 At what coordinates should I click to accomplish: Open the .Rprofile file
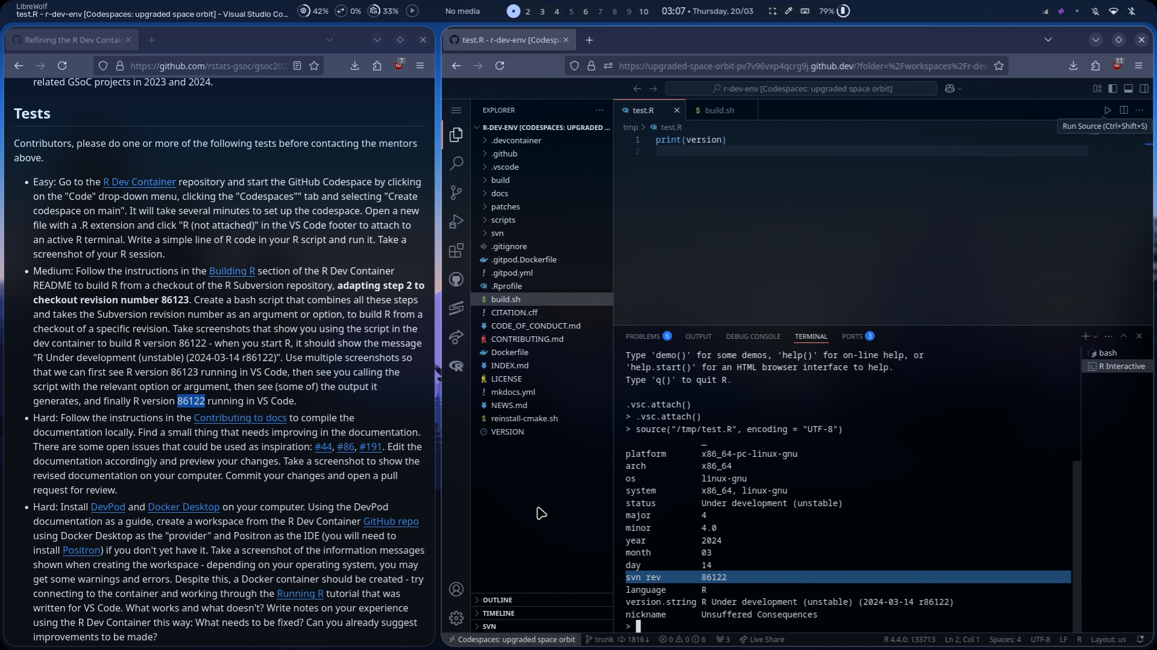pyautogui.click(x=542, y=286)
